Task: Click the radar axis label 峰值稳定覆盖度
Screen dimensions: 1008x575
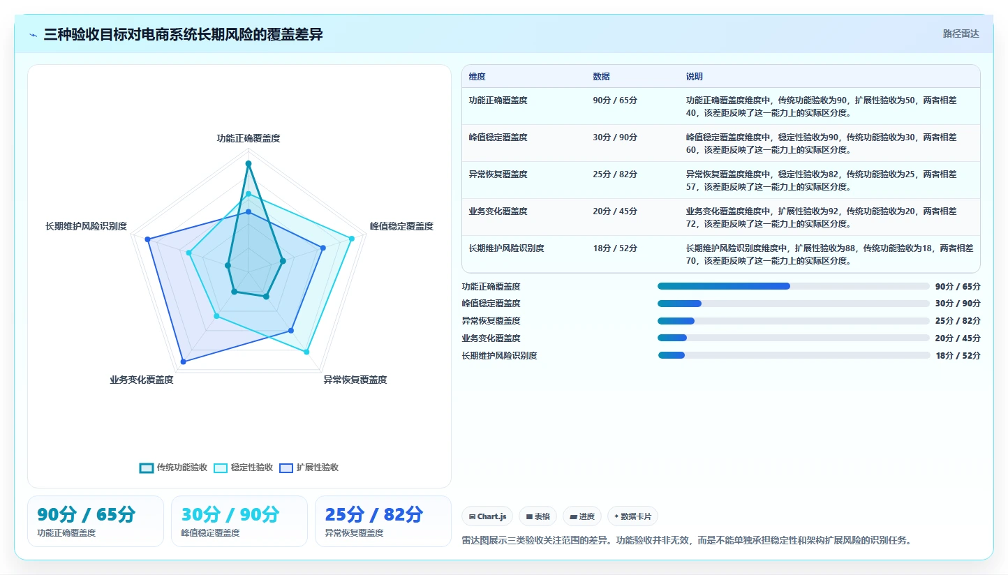Action: click(401, 226)
